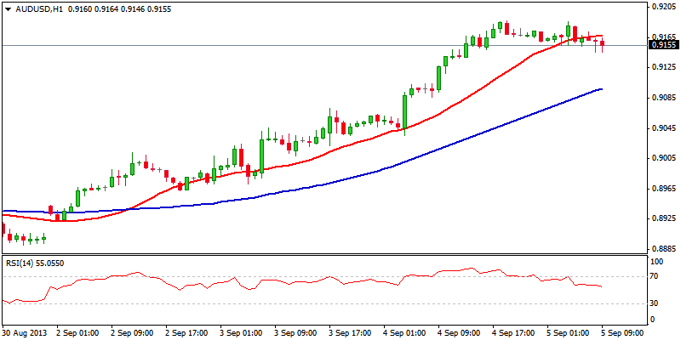The width and height of the screenshot is (681, 340).
Task: Select the AUDUSD,H1 chart title
Action: click(37, 8)
